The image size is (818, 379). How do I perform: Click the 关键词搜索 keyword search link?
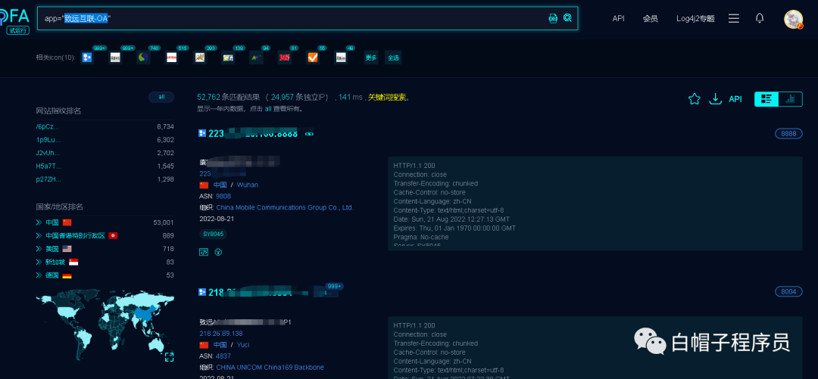click(386, 97)
